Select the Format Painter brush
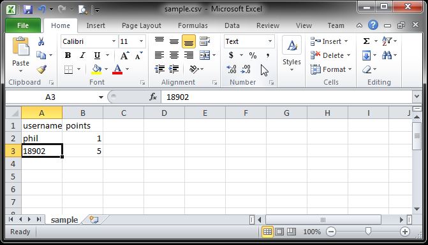 click(41, 69)
